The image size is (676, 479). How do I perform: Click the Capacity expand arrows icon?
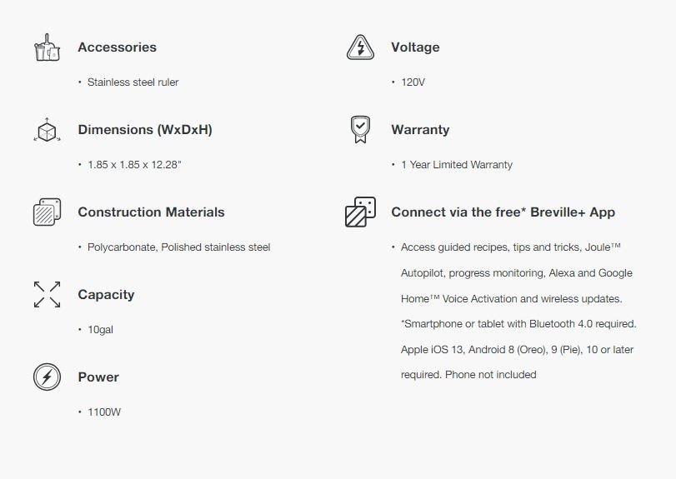(x=47, y=295)
